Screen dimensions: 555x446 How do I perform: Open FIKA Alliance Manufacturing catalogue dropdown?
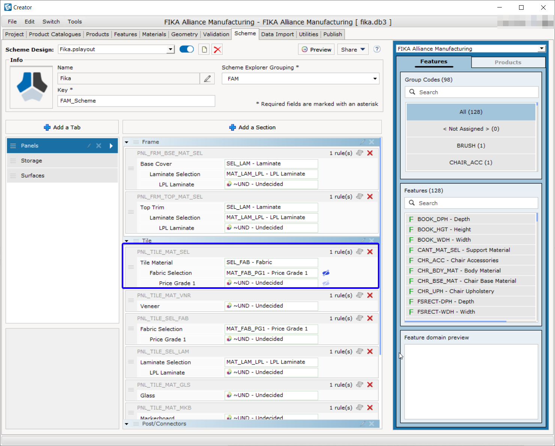click(x=542, y=49)
